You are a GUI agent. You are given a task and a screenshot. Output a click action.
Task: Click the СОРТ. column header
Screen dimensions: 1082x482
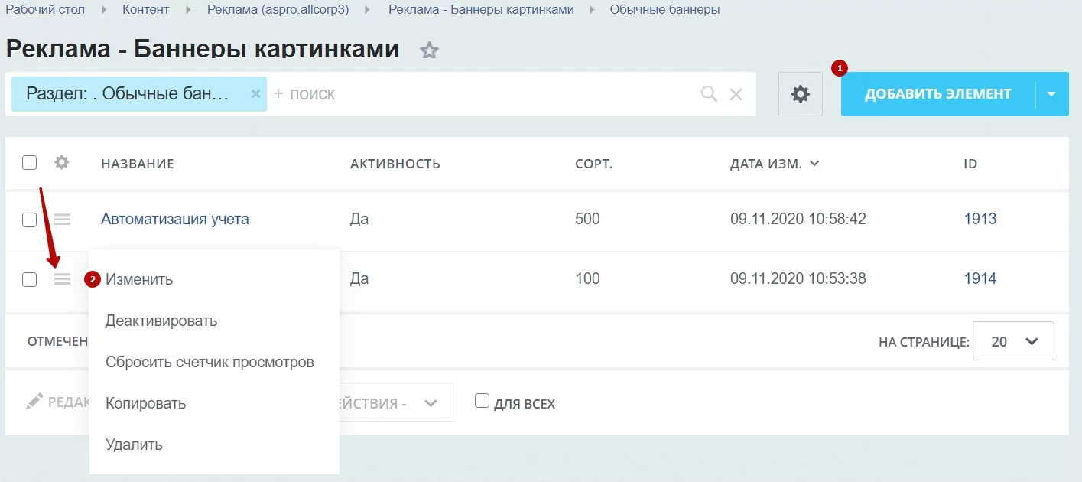(x=593, y=164)
